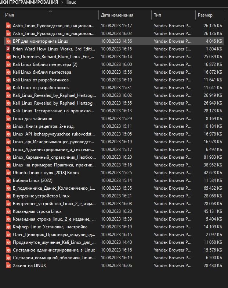Go to the ПРОГРАММИРОВАНИЯ parent folder breadcrumb
This screenshot has width=228, height=288.
(29, 2)
